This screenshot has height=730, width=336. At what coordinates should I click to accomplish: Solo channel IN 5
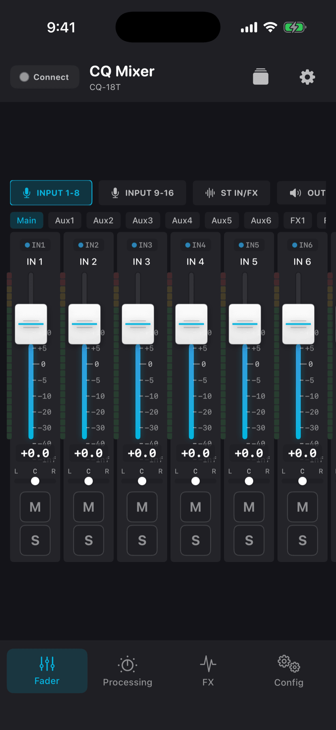(249, 540)
